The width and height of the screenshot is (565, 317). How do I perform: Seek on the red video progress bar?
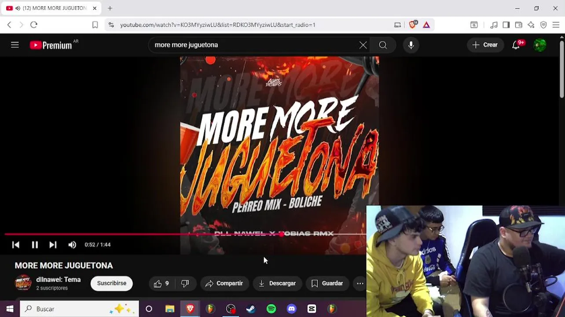[185, 234]
